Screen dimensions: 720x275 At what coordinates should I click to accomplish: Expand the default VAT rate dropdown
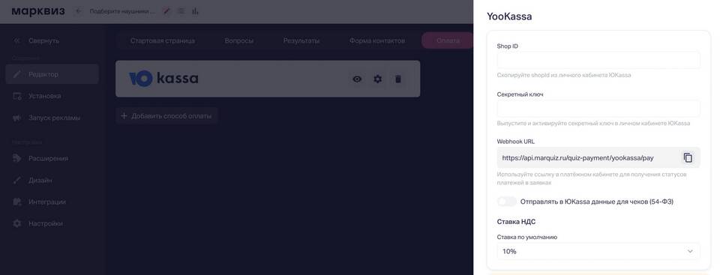(598, 251)
